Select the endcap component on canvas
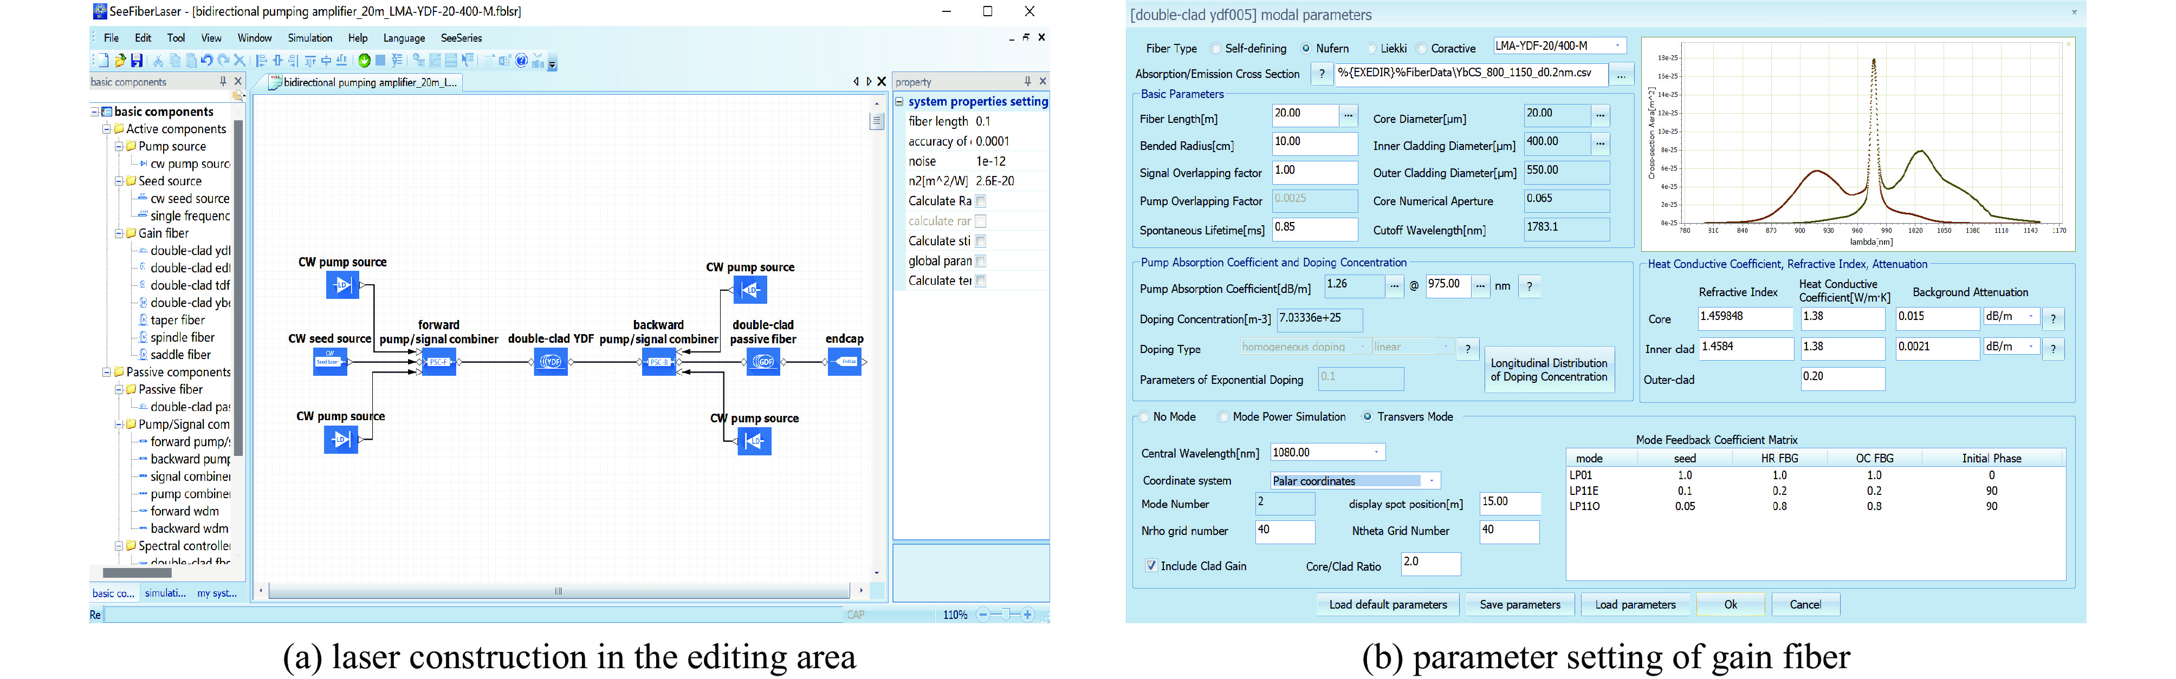The image size is (2176, 679). click(845, 362)
